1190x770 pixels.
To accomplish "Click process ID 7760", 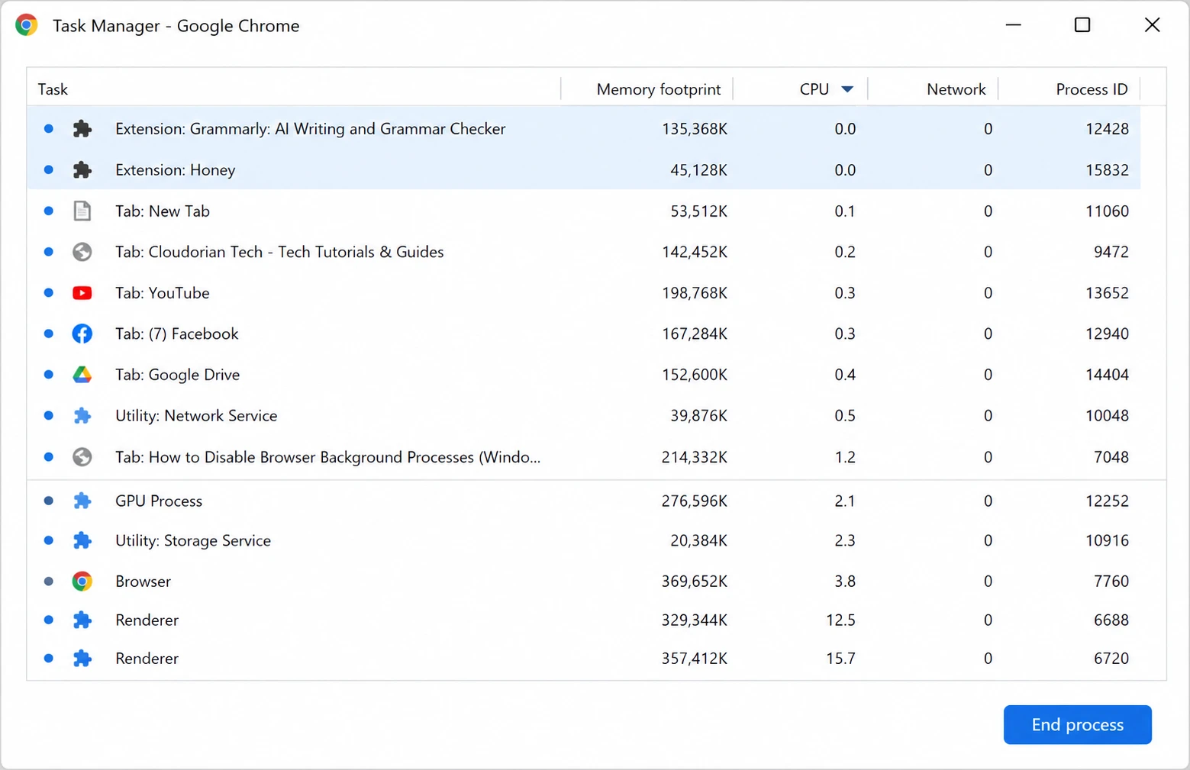I will (x=1111, y=582).
